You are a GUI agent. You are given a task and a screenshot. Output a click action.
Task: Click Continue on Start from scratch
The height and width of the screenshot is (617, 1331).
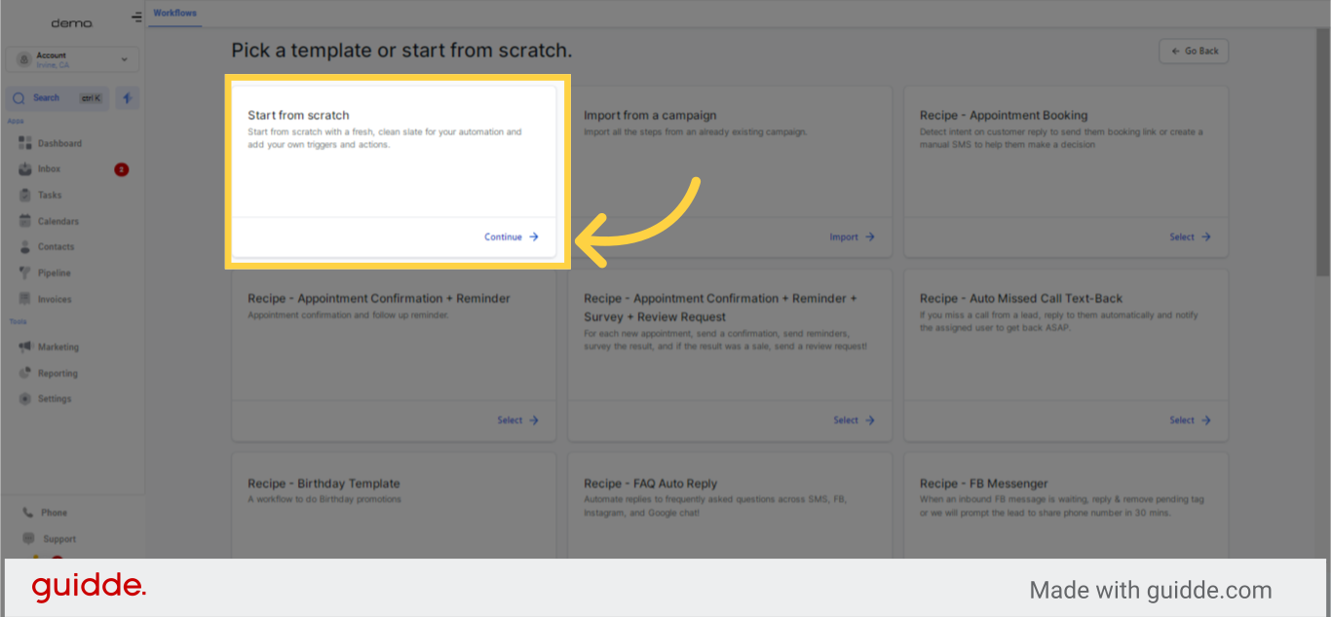tap(511, 236)
